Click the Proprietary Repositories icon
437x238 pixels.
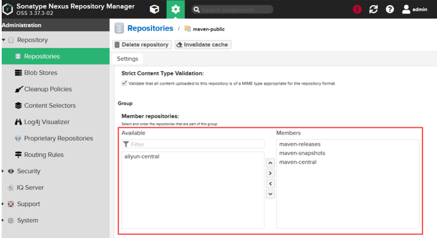(18, 138)
